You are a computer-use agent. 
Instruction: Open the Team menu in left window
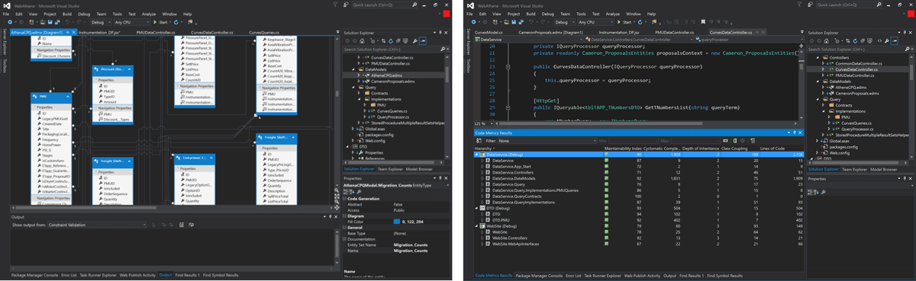coord(101,14)
